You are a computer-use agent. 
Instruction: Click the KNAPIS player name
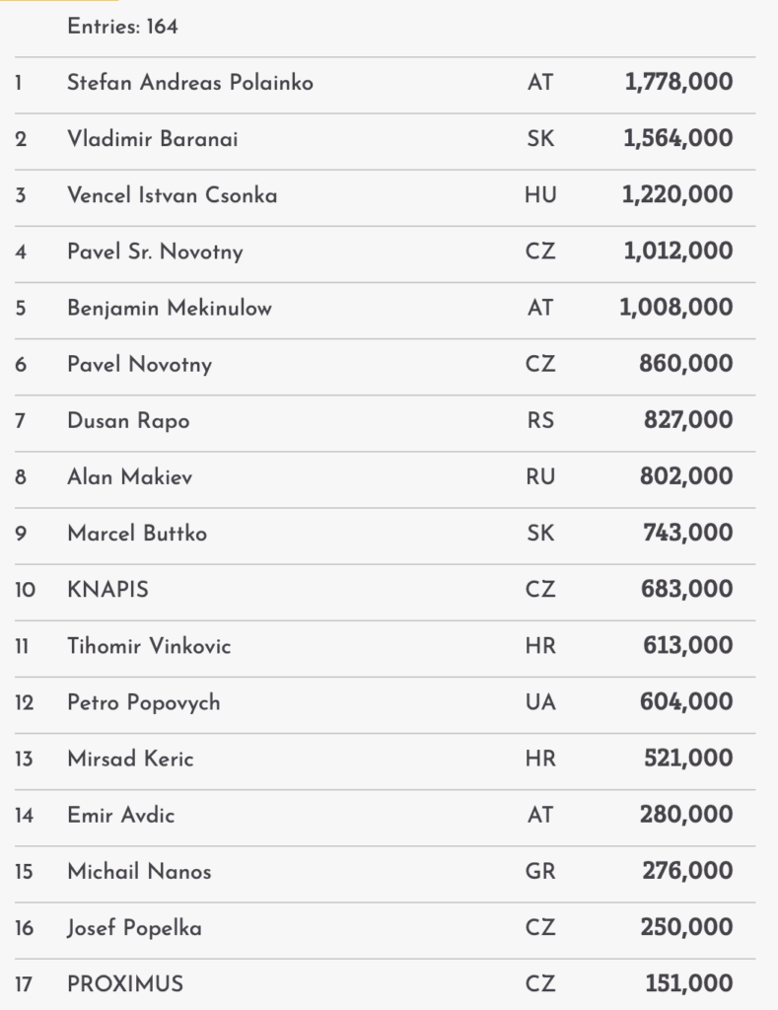point(107,590)
